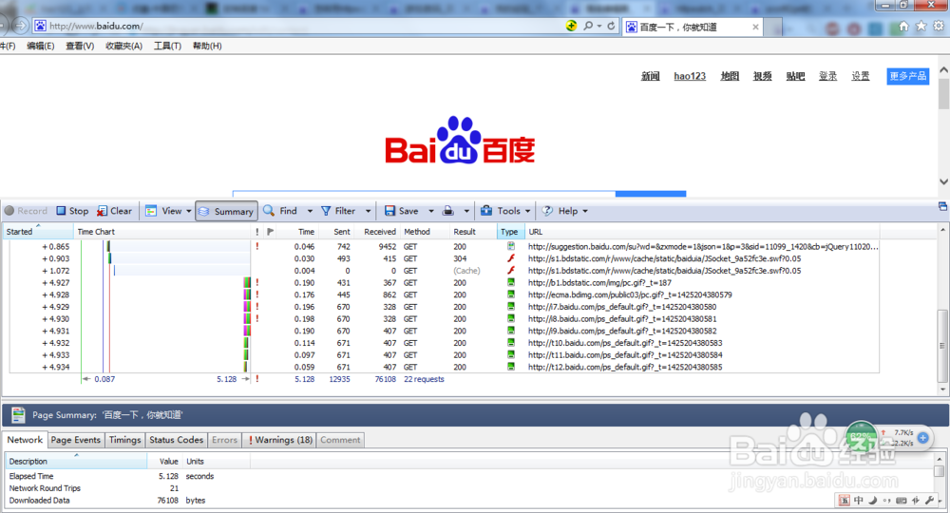This screenshot has height=513, width=950.
Task: Click the Find magnifier button
Action: tap(280, 211)
